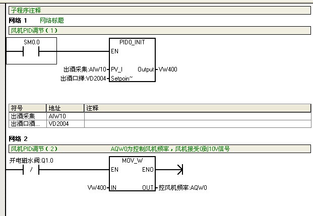
Task: Select comment 风机PID调节（1）
Action: point(160,31)
